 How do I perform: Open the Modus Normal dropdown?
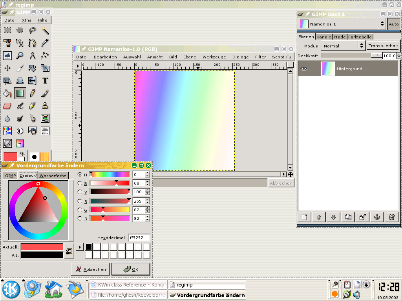click(343, 46)
